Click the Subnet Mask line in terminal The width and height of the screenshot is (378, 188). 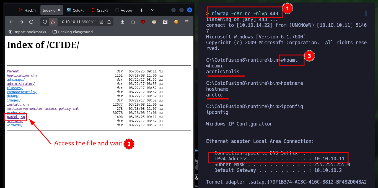282,164
